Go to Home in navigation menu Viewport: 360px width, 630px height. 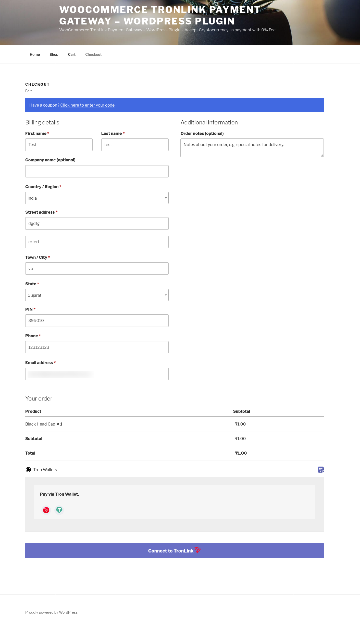click(35, 55)
